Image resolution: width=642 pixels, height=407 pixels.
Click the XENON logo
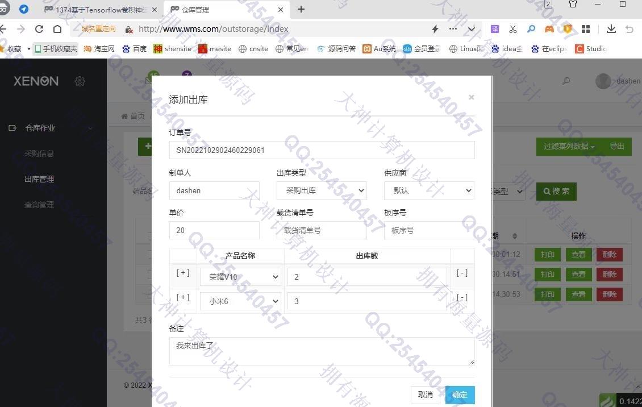tap(36, 81)
